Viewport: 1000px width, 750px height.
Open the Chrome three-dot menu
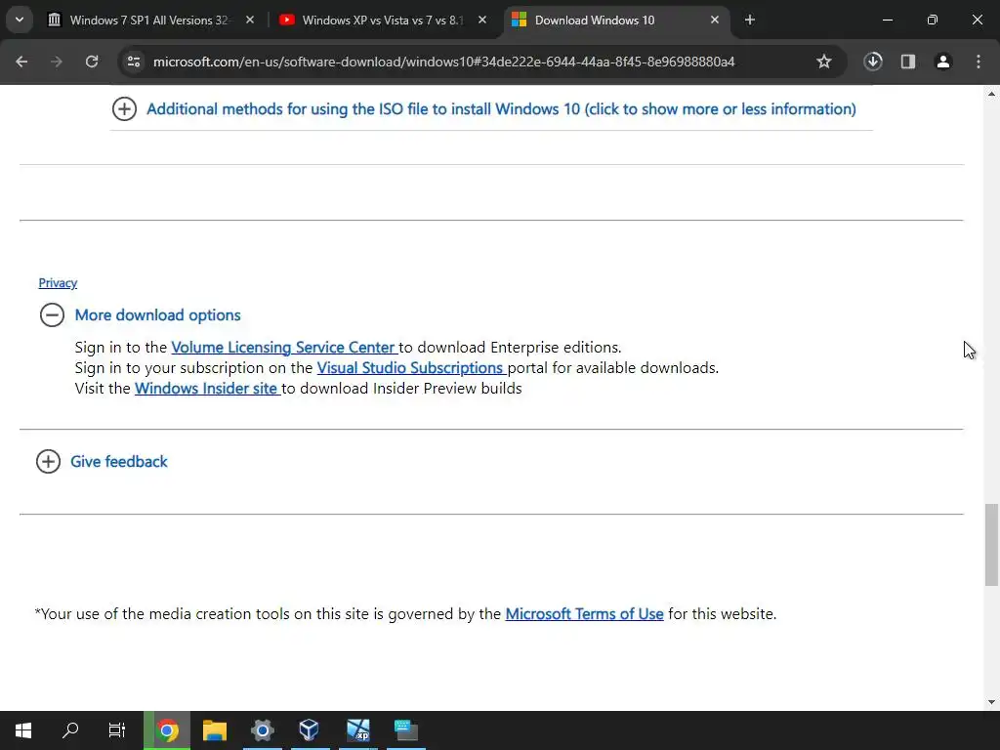(x=979, y=62)
